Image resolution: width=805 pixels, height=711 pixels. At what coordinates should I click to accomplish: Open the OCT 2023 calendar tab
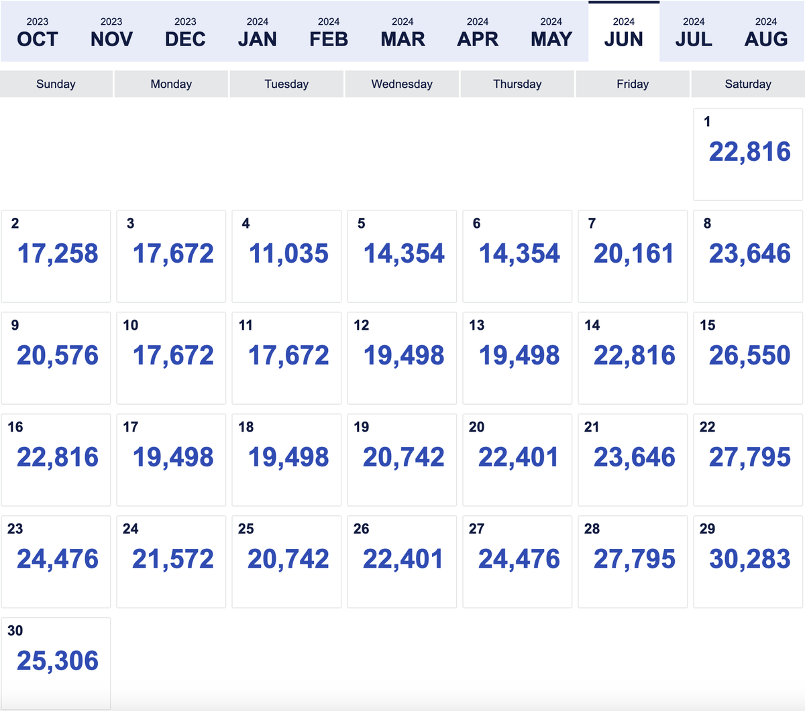[x=38, y=30]
